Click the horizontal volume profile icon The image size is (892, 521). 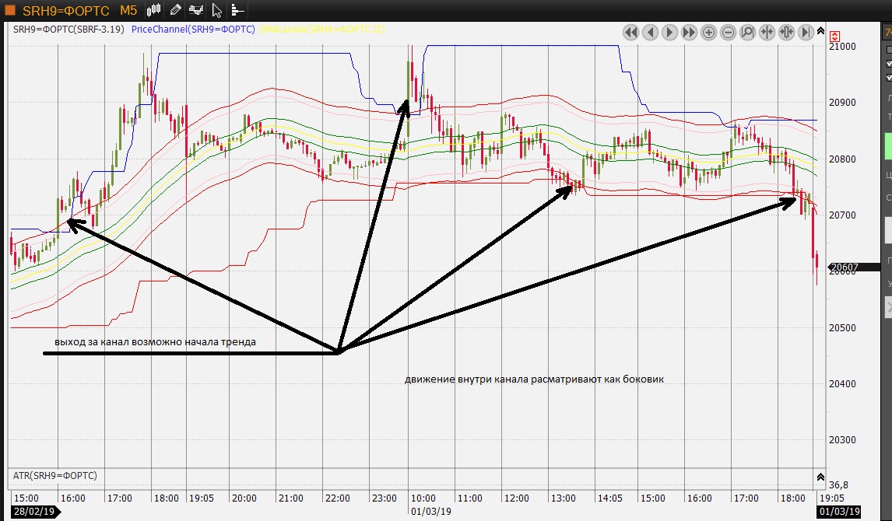click(237, 10)
